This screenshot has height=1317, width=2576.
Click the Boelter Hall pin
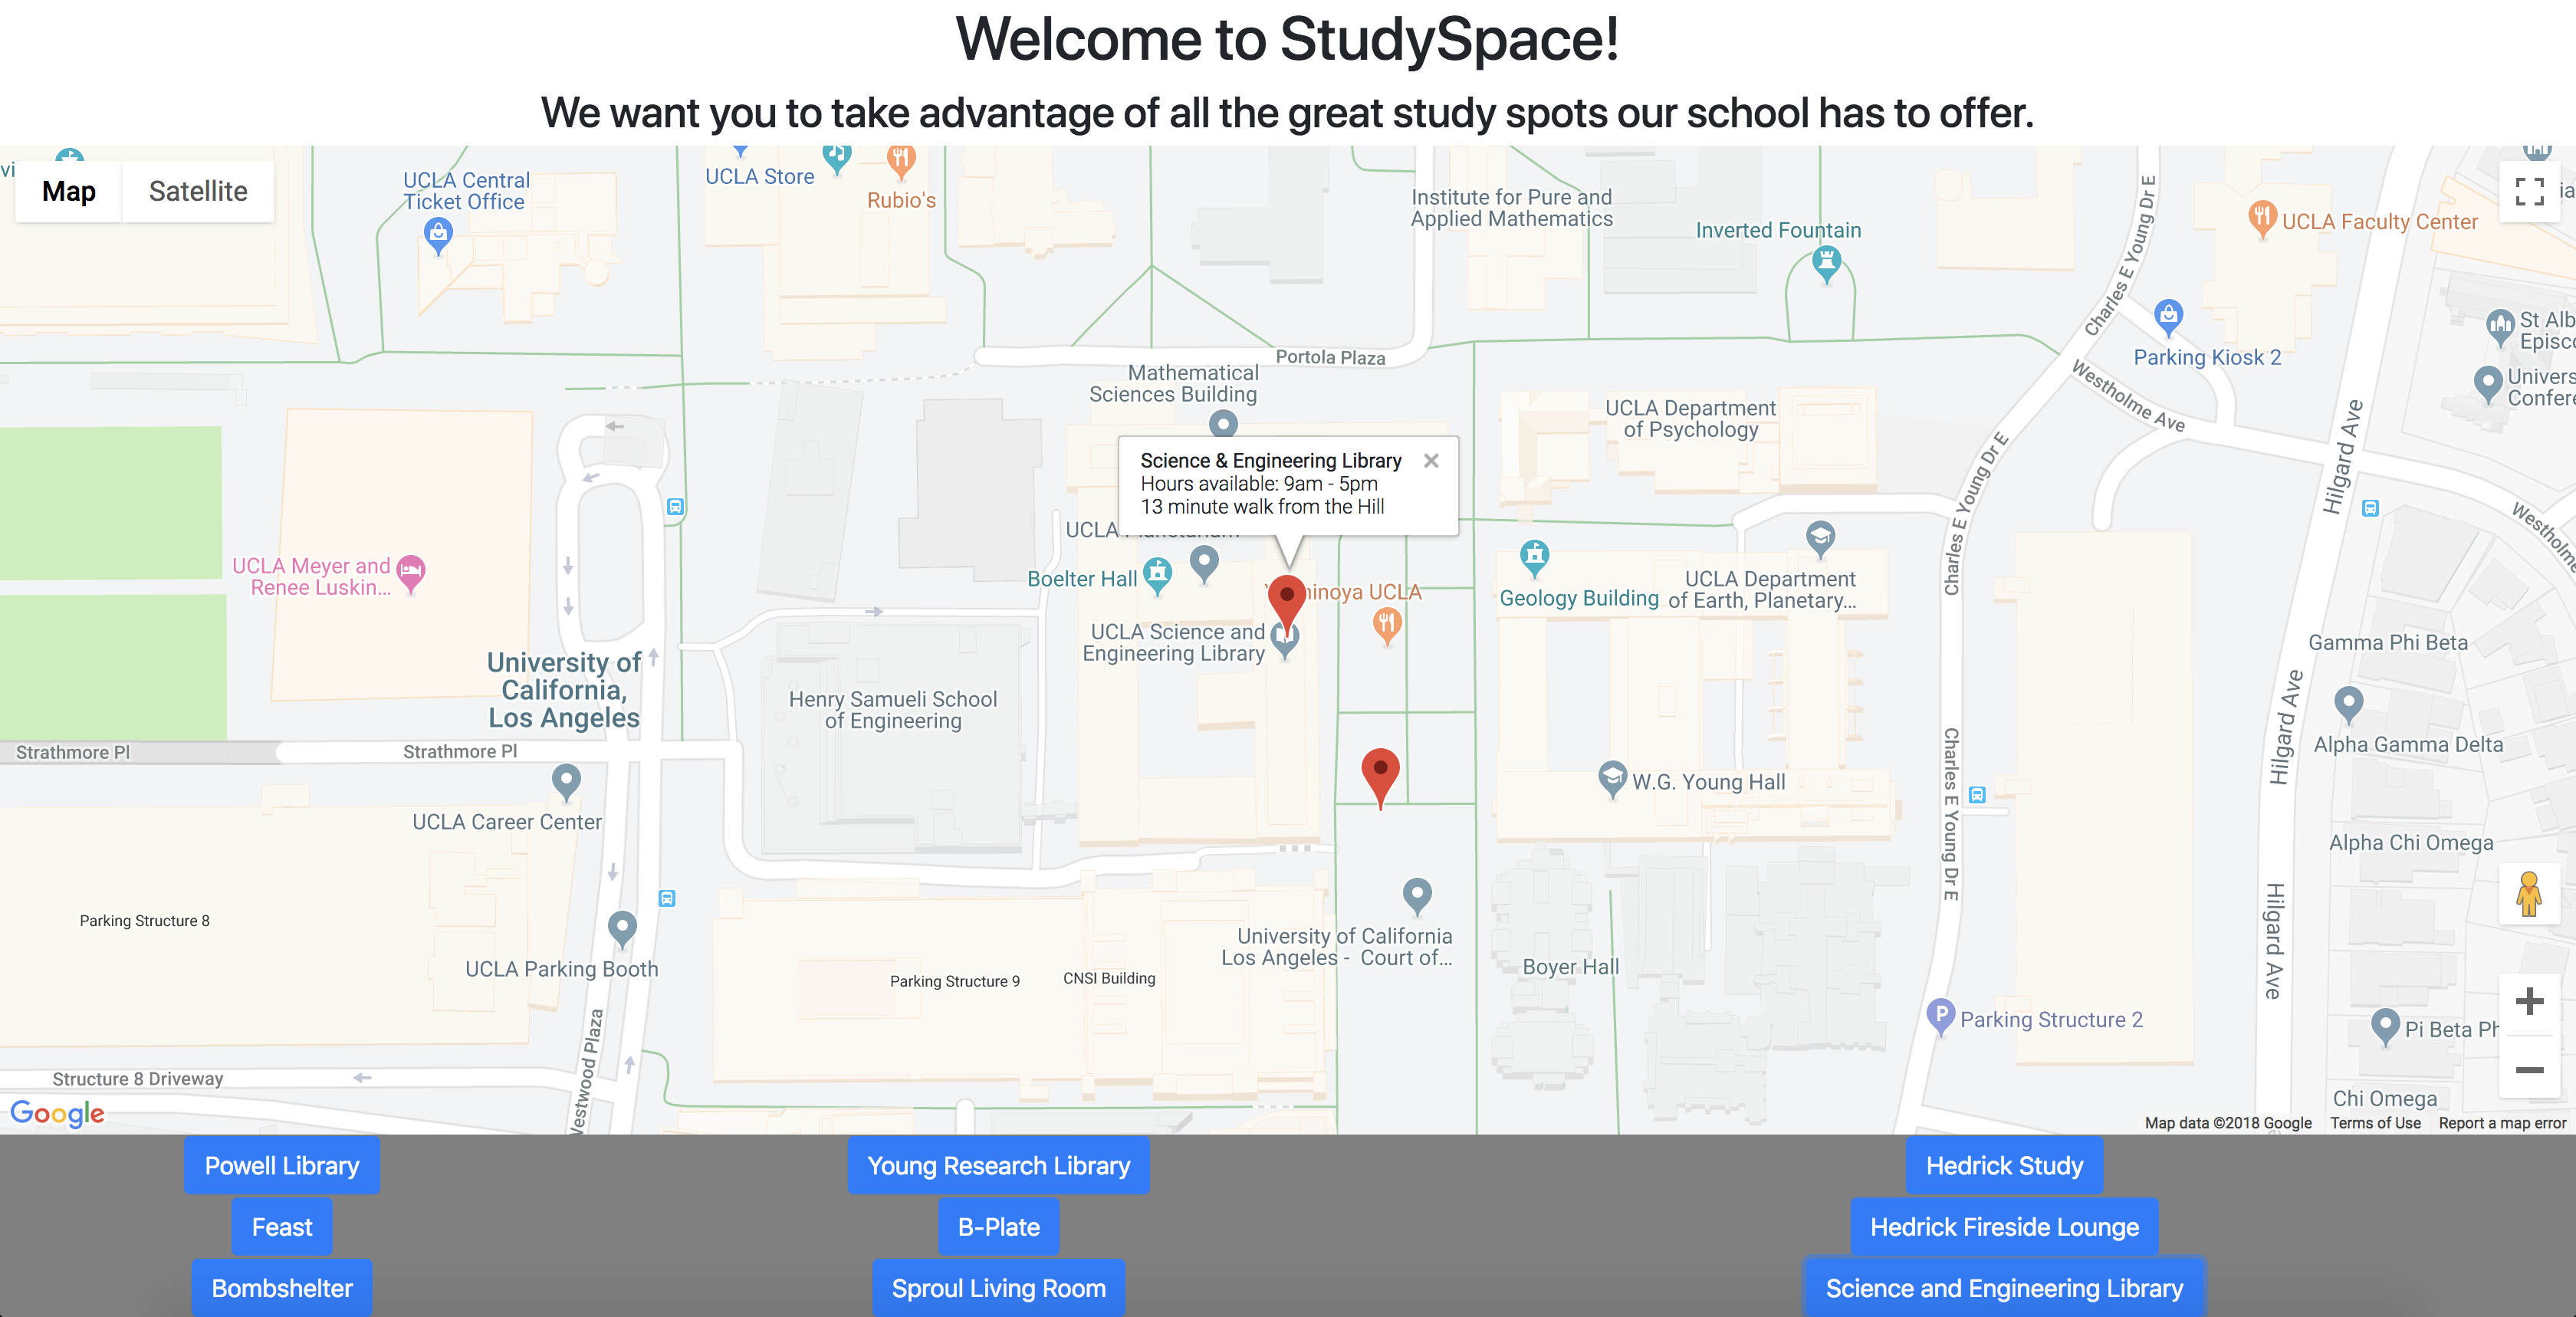point(1157,575)
